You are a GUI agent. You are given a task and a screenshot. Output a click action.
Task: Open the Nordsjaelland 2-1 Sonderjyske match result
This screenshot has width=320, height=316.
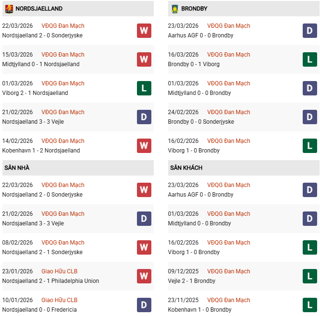[42, 252]
